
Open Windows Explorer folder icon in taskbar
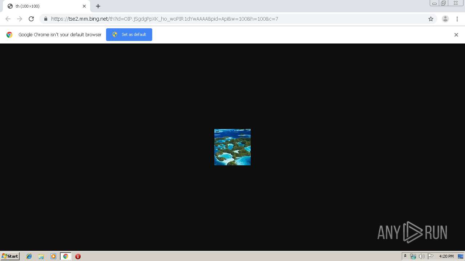(x=41, y=256)
